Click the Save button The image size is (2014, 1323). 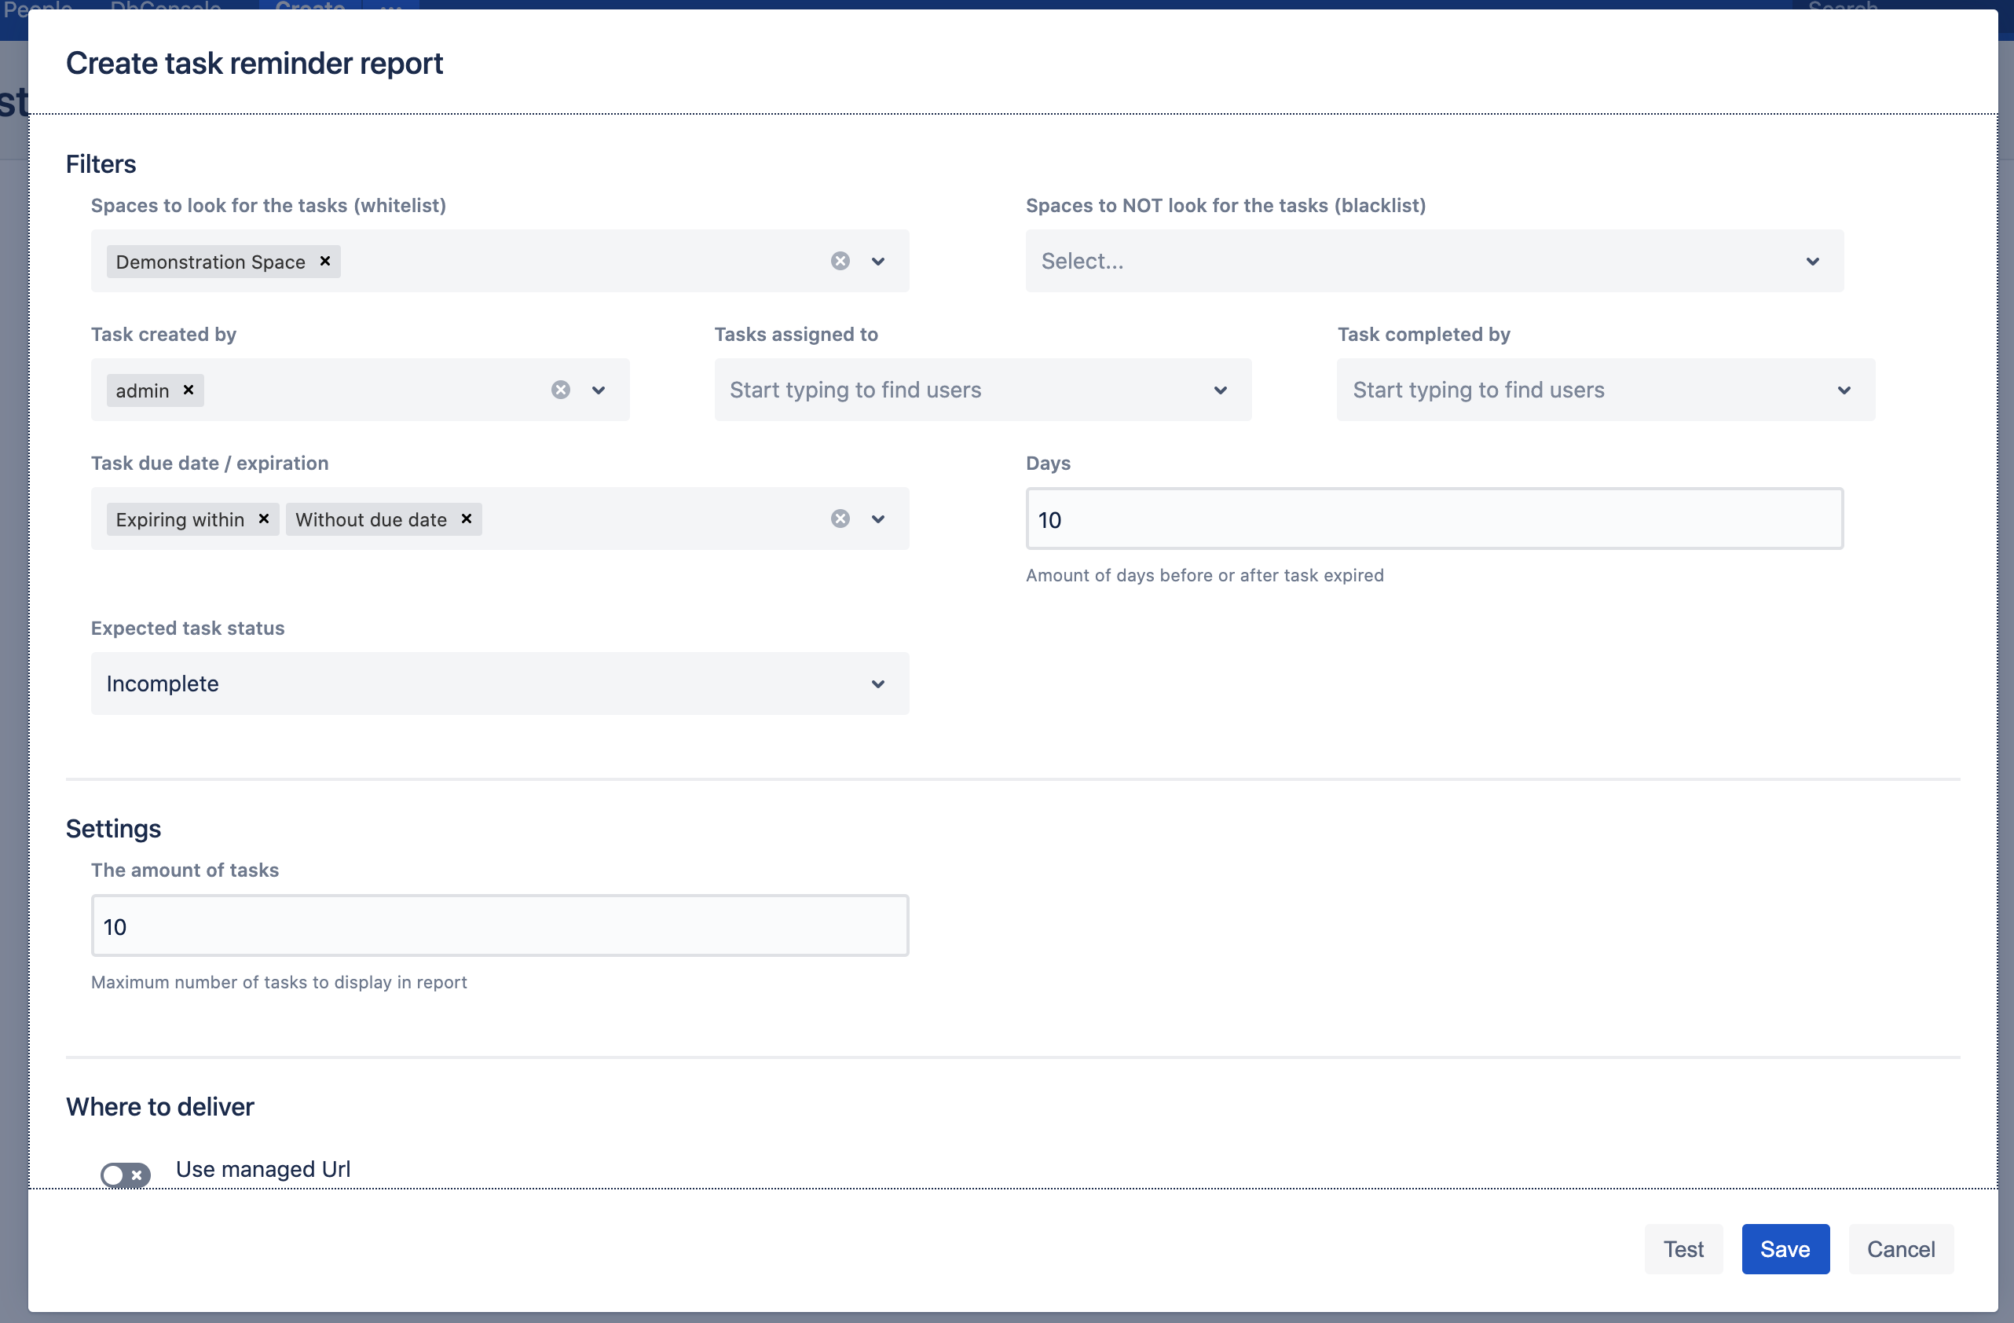click(x=1785, y=1248)
